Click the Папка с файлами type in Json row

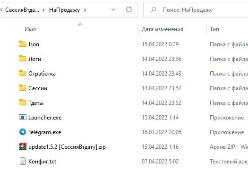[x=229, y=44]
